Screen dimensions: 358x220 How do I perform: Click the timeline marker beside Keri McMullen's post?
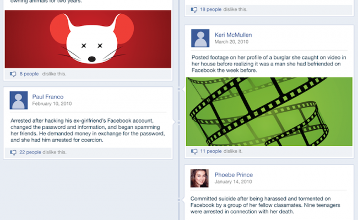coord(179,89)
